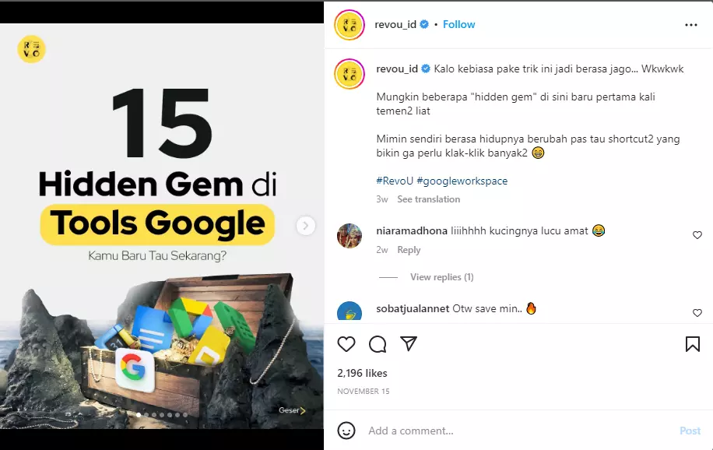The height and width of the screenshot is (450, 713).
Task: Expand View replies (1)
Action: click(x=441, y=277)
